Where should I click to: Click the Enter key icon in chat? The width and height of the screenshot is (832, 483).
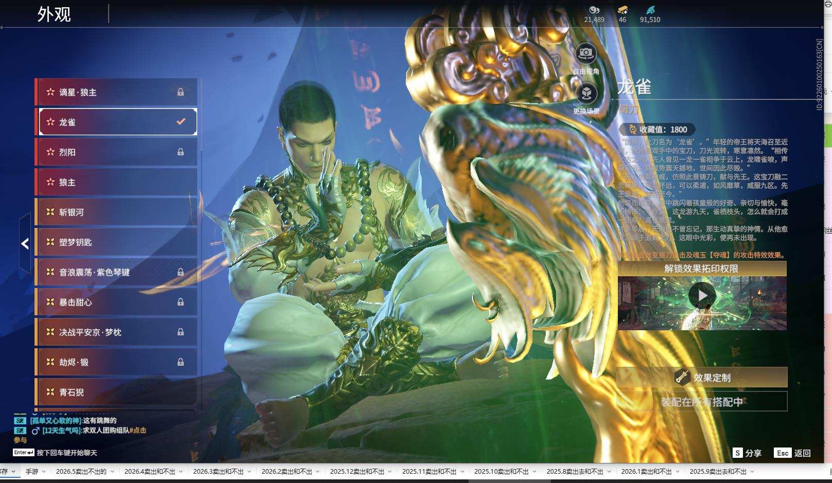coord(24,453)
